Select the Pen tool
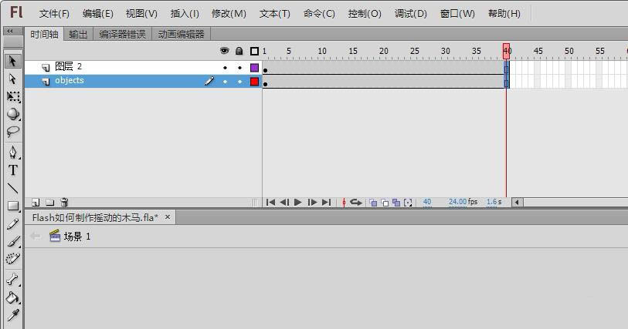The height and width of the screenshot is (329, 628). pyautogui.click(x=13, y=153)
